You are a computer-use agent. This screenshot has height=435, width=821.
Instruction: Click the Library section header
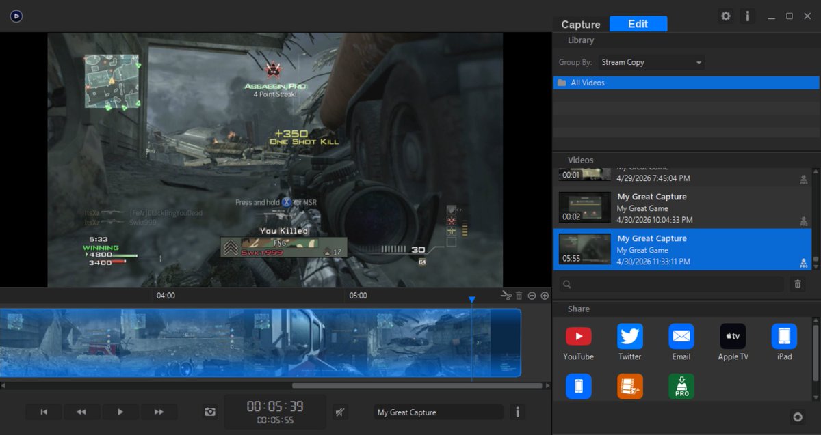(581, 40)
